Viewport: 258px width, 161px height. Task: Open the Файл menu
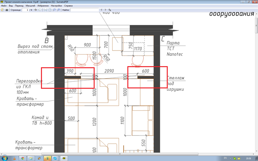coord(4,6)
